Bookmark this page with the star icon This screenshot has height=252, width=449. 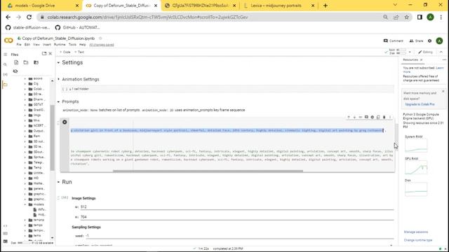[x=407, y=17]
